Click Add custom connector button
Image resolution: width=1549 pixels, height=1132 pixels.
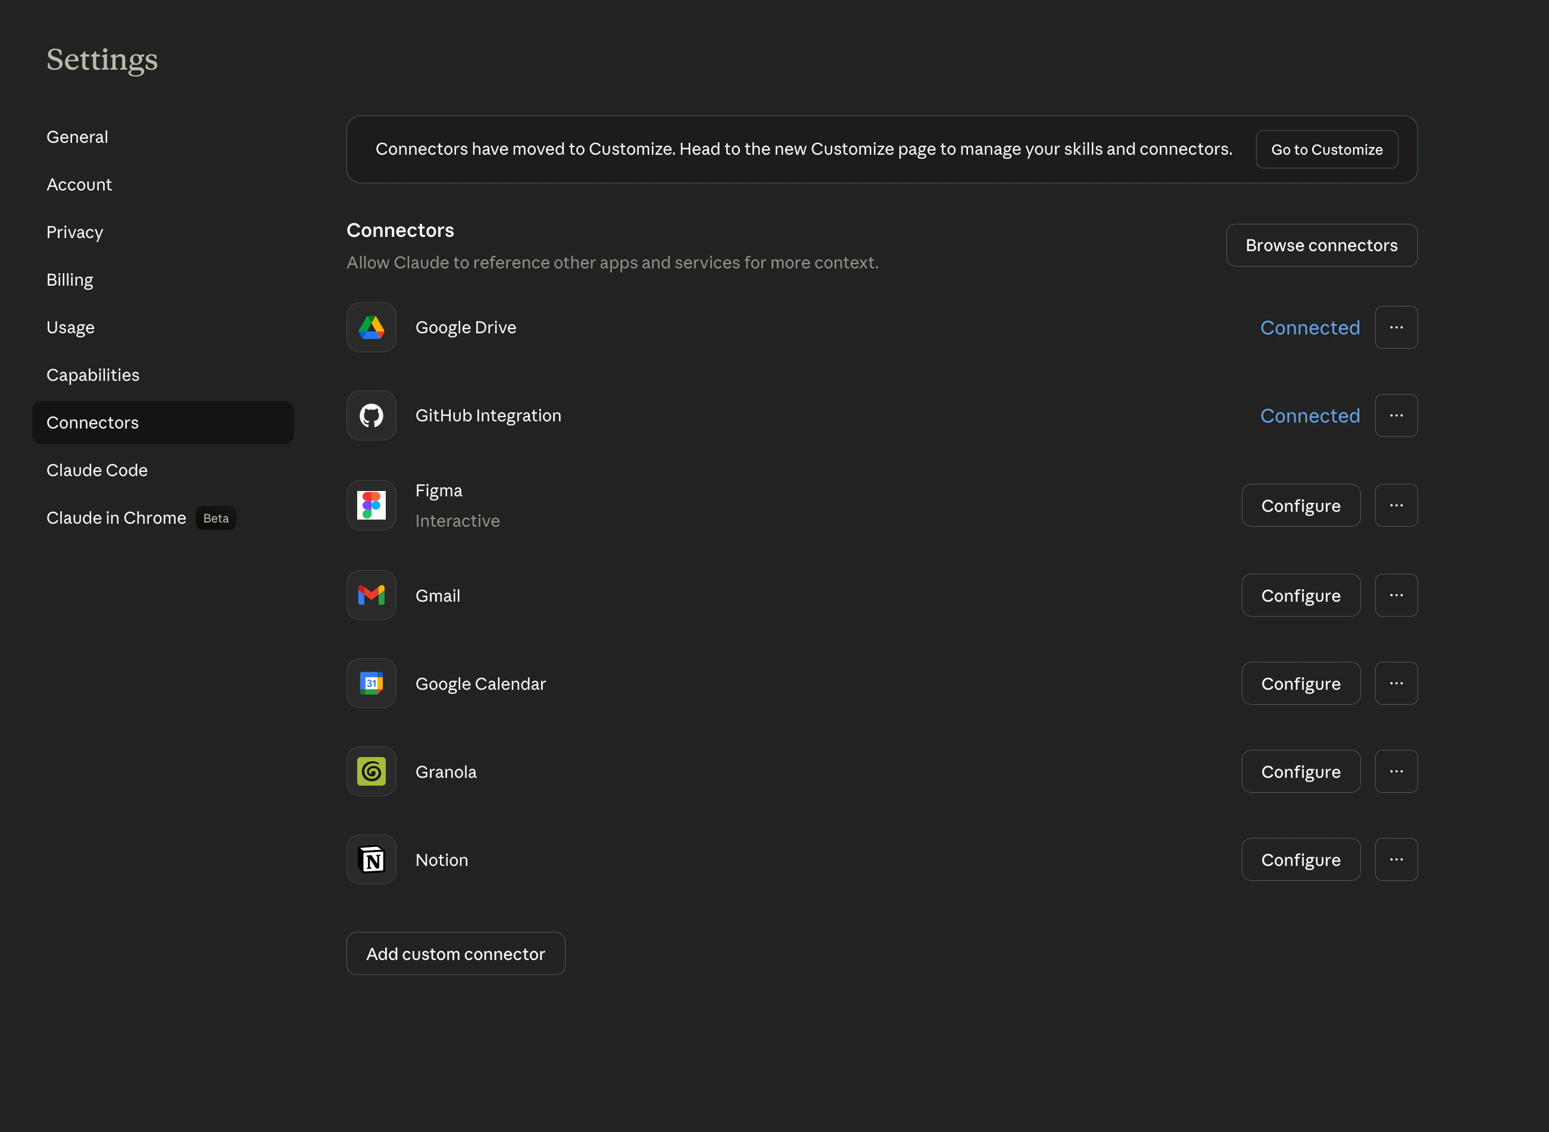(456, 954)
